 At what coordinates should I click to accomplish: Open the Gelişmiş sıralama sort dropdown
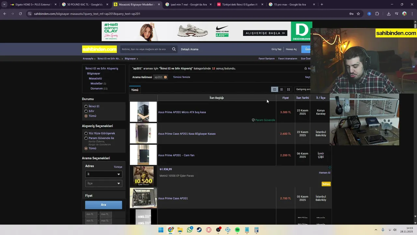click(303, 89)
